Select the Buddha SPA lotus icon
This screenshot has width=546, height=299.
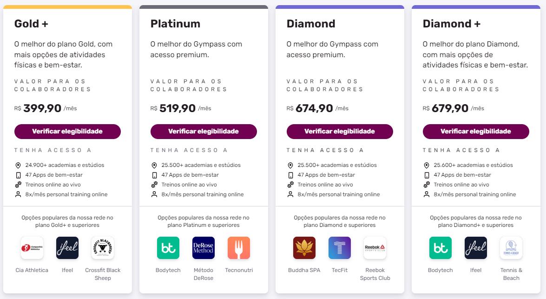pyautogui.click(x=304, y=248)
